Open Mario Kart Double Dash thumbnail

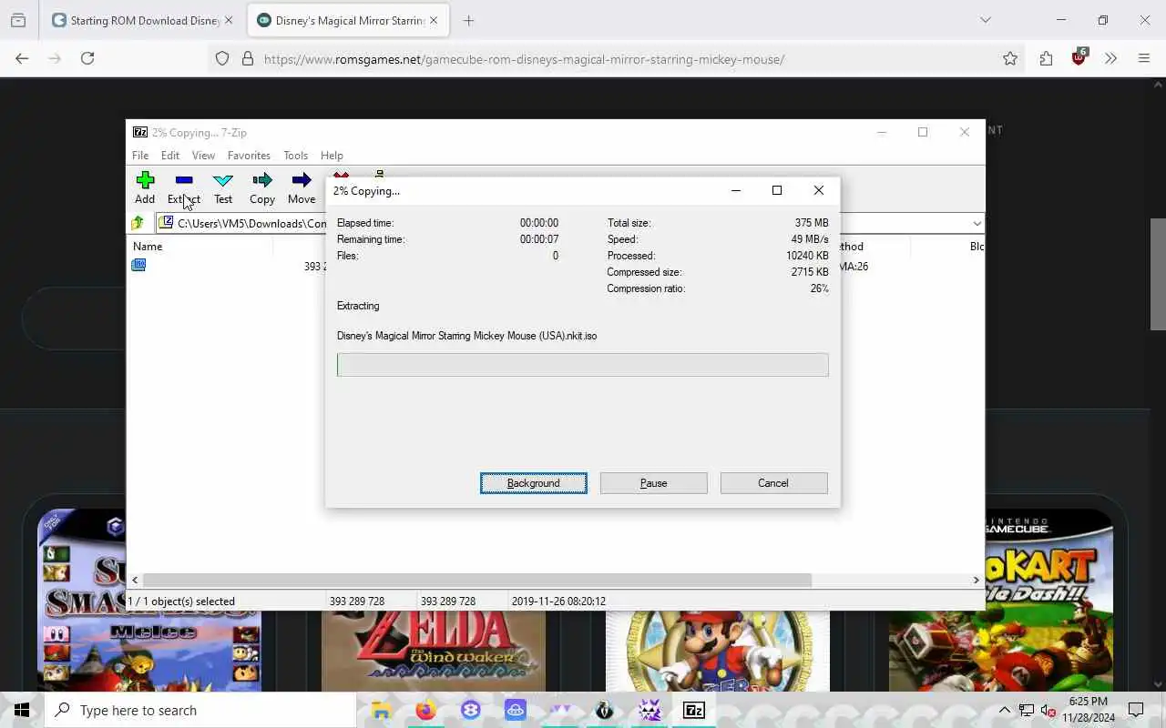tap(1001, 601)
